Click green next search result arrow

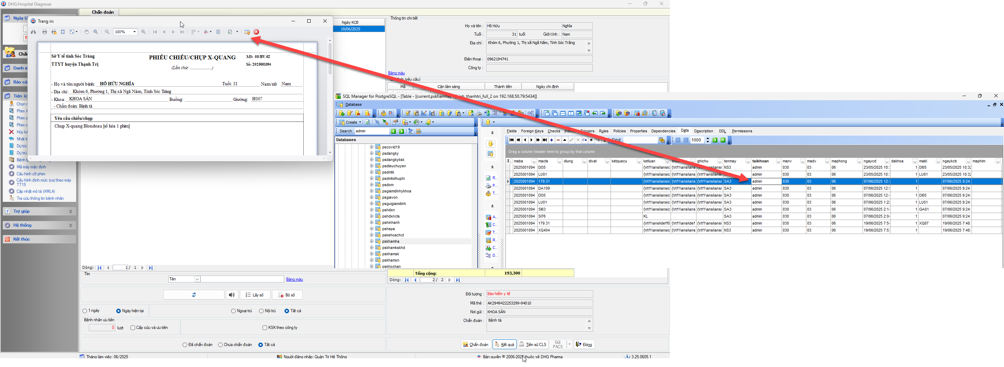(401, 131)
